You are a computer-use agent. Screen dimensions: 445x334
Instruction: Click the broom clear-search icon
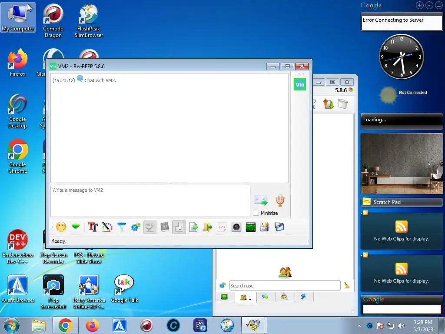[x=347, y=285]
